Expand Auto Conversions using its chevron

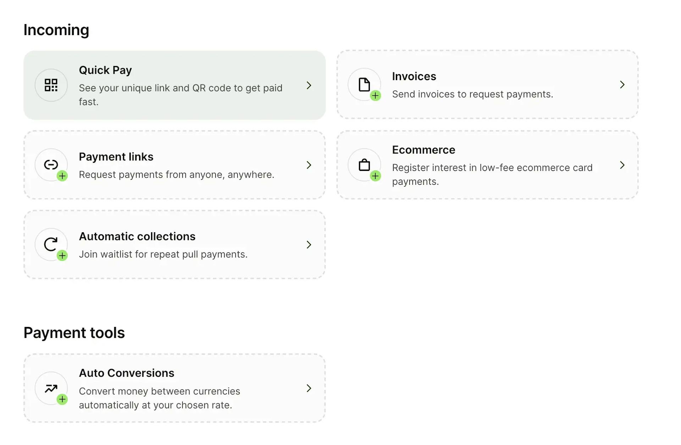[x=309, y=388]
